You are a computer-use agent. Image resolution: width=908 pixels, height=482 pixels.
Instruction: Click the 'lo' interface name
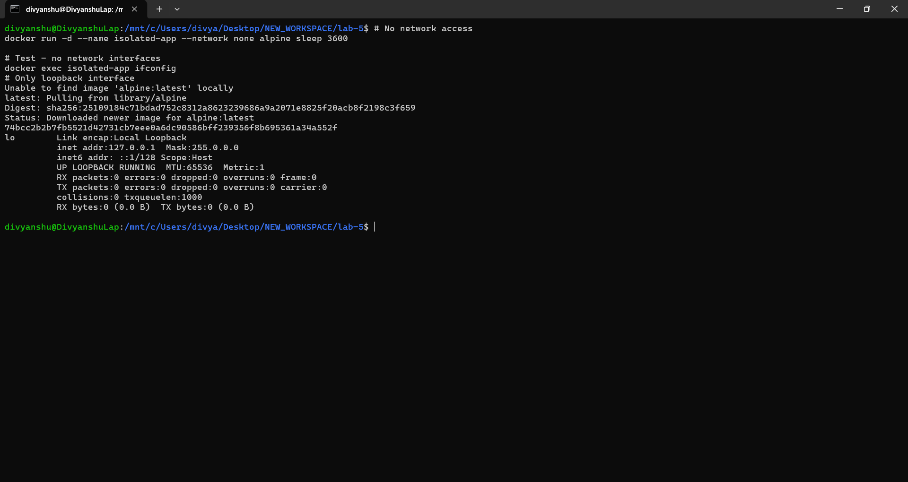point(10,138)
